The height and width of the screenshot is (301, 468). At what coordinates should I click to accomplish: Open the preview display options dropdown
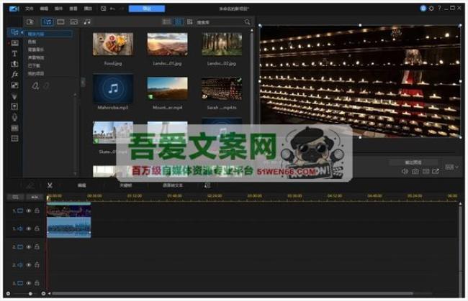[x=451, y=167]
